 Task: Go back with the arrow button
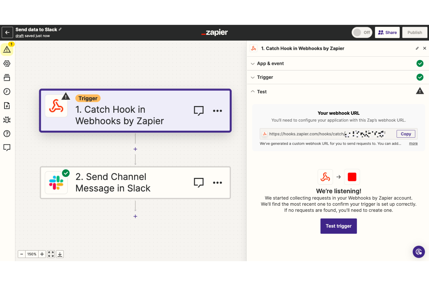pyautogui.click(x=8, y=32)
